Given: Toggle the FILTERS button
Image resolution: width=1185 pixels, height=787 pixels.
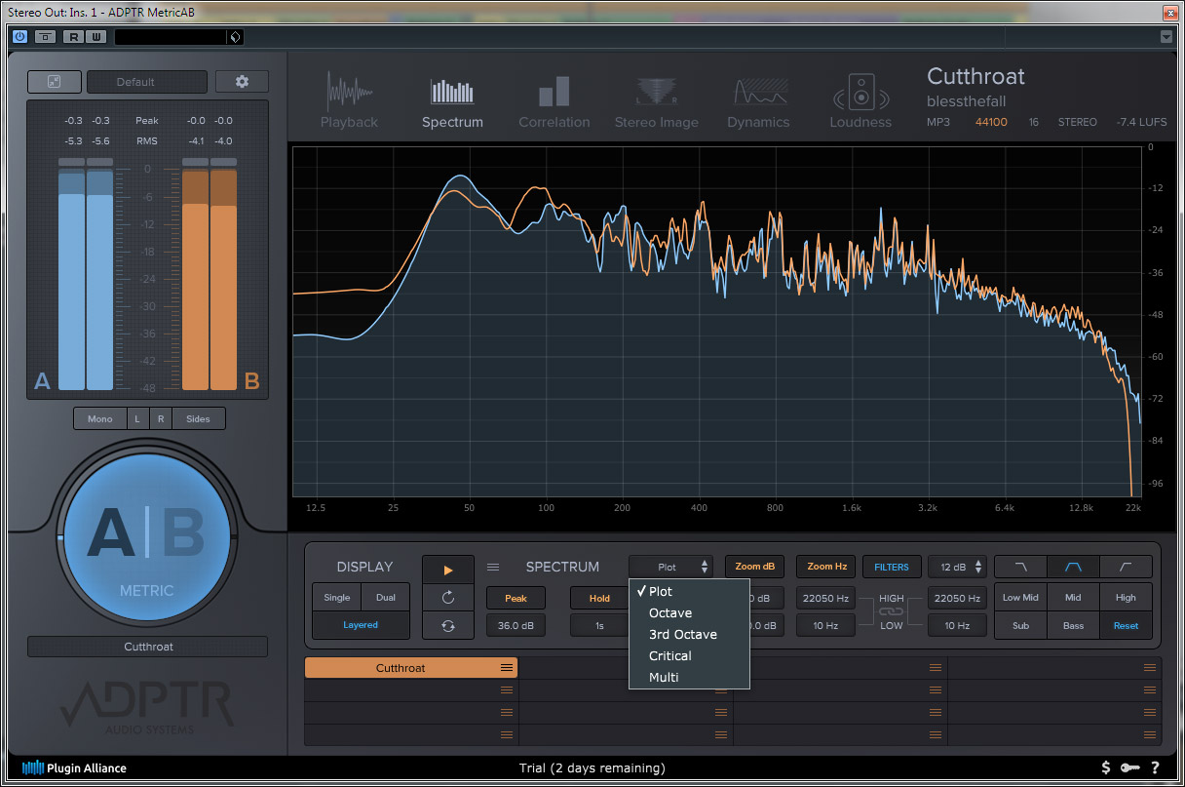Looking at the screenshot, I should click(x=892, y=567).
